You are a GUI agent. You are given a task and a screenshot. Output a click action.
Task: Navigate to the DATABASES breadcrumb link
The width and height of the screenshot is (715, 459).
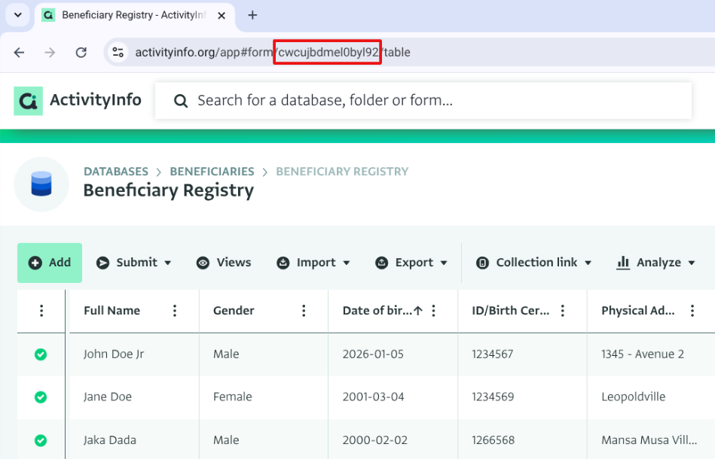pos(115,172)
